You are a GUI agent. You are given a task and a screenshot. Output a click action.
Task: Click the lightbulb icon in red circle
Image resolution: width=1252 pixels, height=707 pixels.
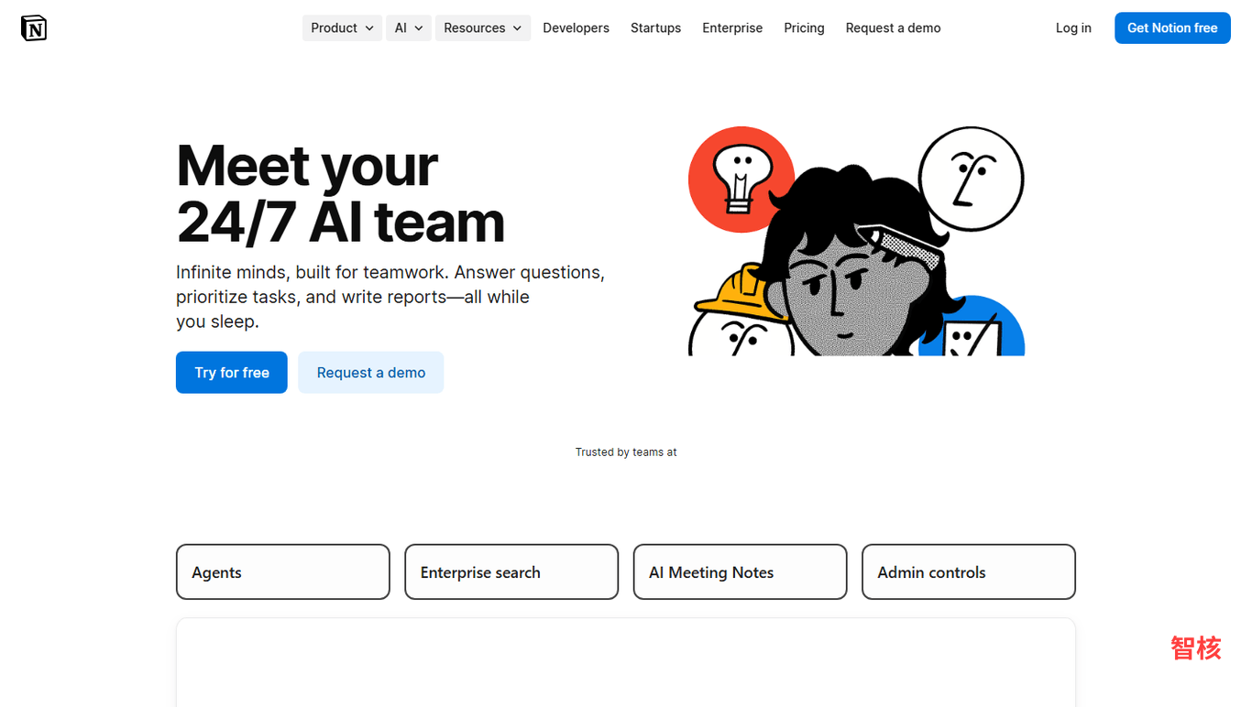coord(741,179)
